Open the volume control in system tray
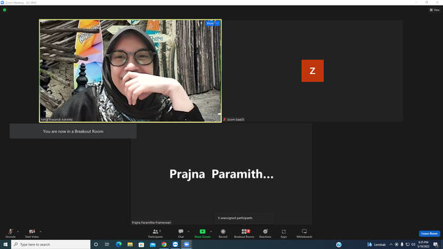The height and width of the screenshot is (249, 443). click(x=413, y=244)
